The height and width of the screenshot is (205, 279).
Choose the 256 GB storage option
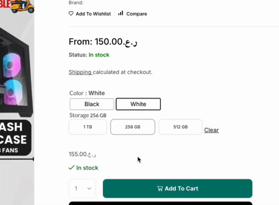[x=133, y=127]
